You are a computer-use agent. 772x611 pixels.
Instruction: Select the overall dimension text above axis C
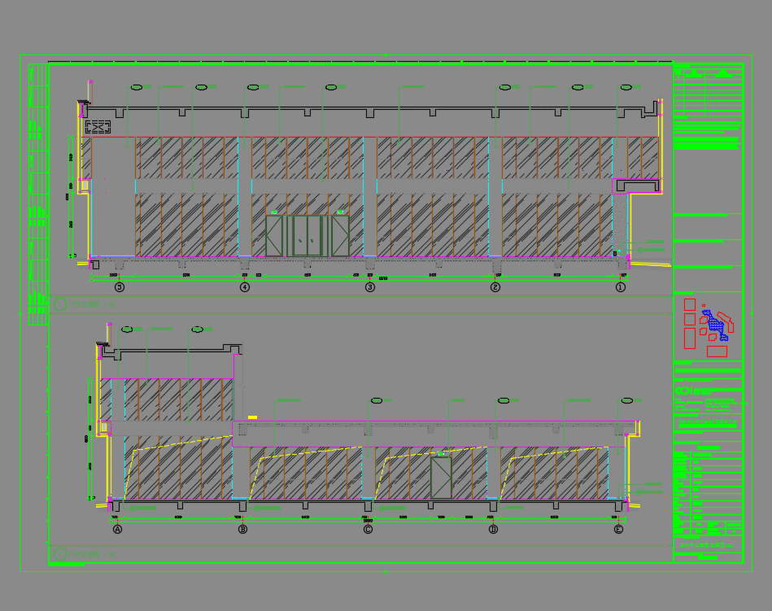pyautogui.click(x=368, y=521)
